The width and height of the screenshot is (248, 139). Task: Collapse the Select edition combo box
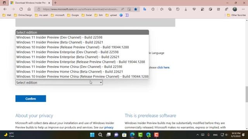59,82
